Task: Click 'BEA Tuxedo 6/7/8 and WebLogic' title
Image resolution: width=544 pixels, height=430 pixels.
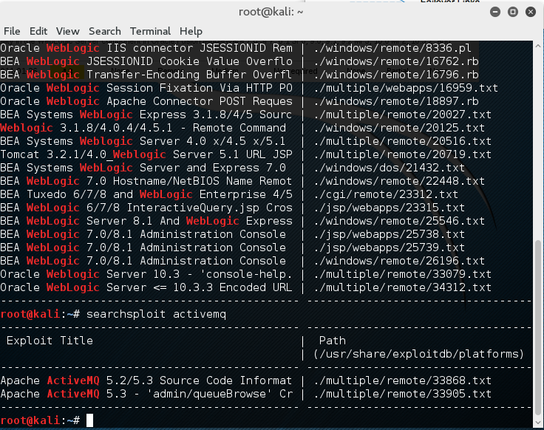Action: pos(146,194)
